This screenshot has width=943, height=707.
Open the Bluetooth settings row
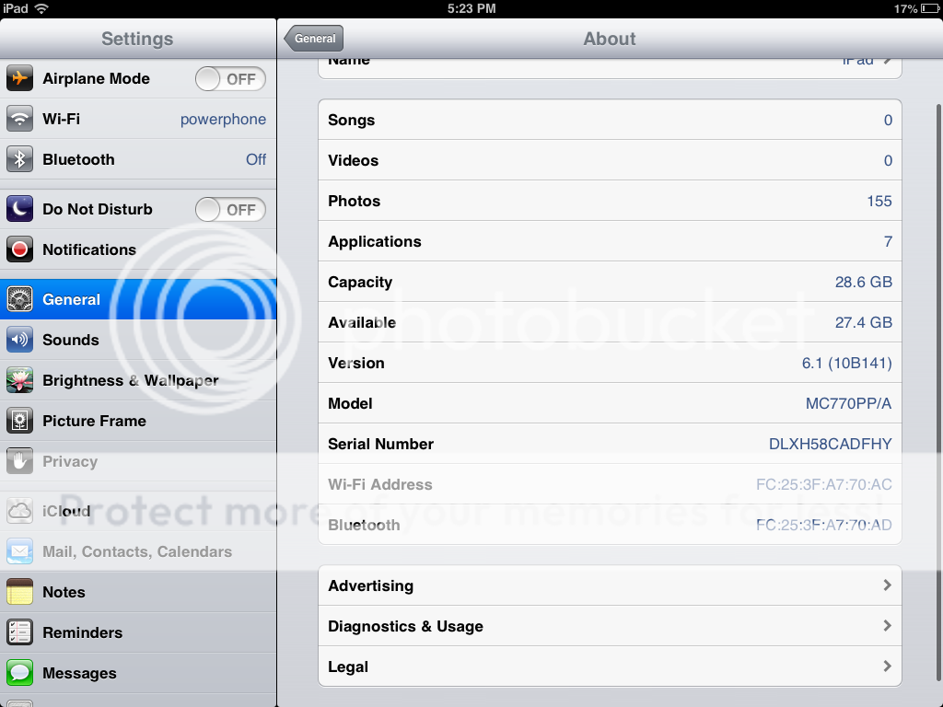pyautogui.click(x=138, y=159)
